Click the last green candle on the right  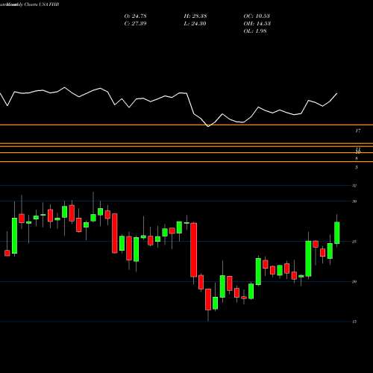tap(337, 233)
